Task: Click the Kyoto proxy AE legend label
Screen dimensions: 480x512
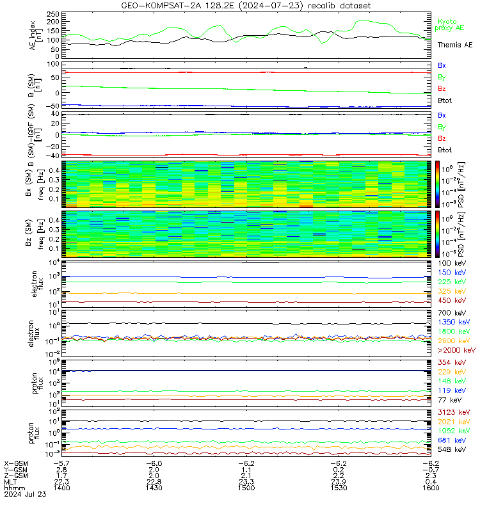Action: pyautogui.click(x=449, y=25)
